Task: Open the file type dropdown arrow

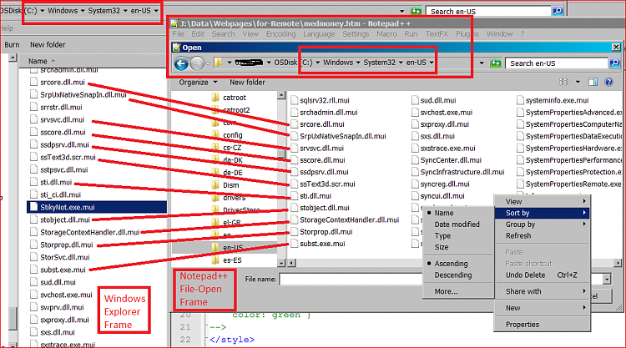Action: pyautogui.click(x=607, y=280)
